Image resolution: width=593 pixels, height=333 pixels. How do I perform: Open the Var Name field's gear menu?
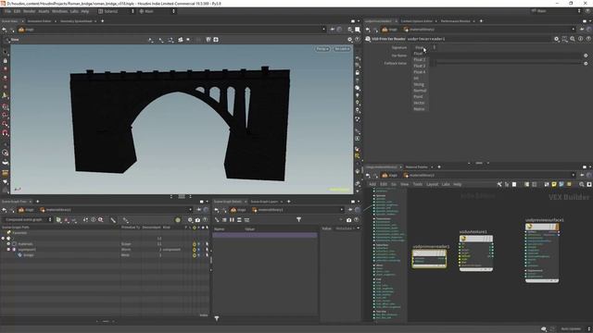586,55
